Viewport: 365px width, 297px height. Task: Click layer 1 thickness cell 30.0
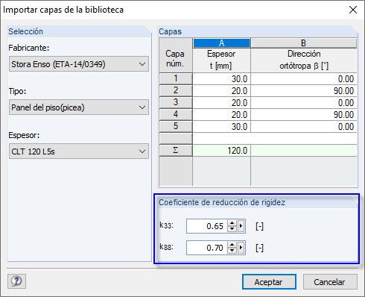pyautogui.click(x=222, y=79)
